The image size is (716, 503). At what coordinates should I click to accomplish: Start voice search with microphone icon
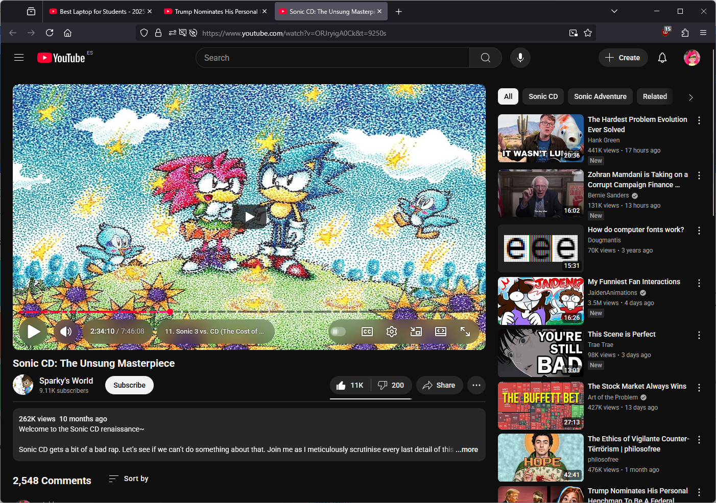coord(520,58)
